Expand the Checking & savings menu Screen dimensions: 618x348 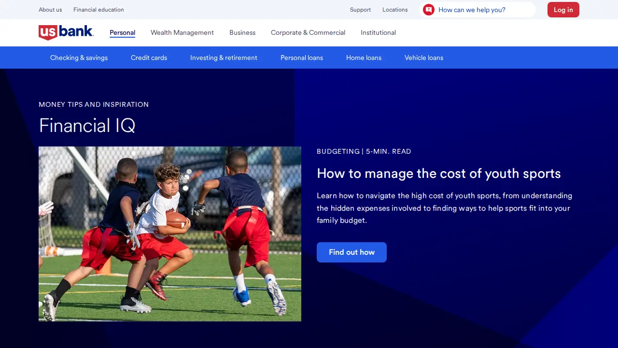click(79, 58)
